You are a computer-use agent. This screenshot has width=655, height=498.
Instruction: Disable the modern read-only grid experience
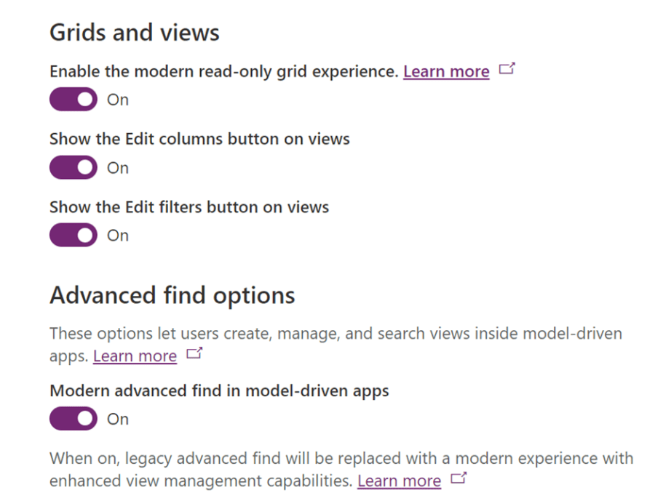coord(73,99)
